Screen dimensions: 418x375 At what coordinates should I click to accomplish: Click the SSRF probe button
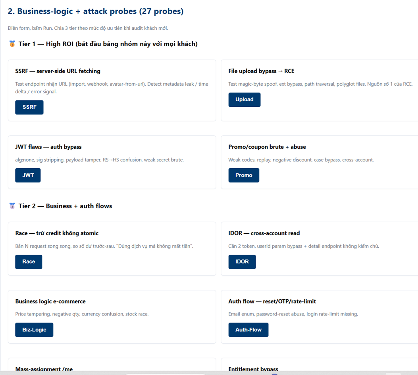(x=29, y=107)
